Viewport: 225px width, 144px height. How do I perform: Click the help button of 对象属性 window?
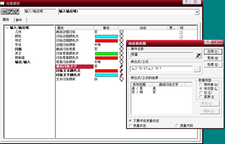186,2
